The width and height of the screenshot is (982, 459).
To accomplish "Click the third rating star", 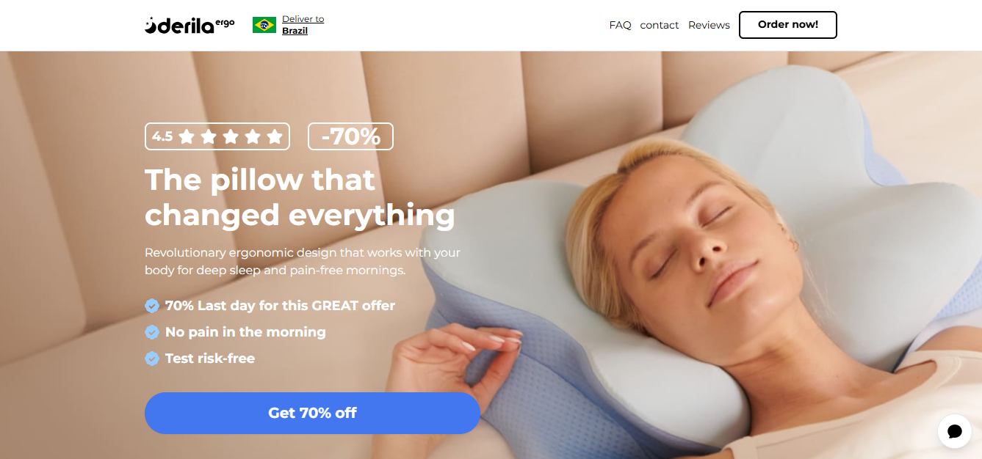I will 231,136.
